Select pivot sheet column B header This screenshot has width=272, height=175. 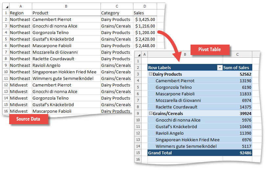coord(185,54)
